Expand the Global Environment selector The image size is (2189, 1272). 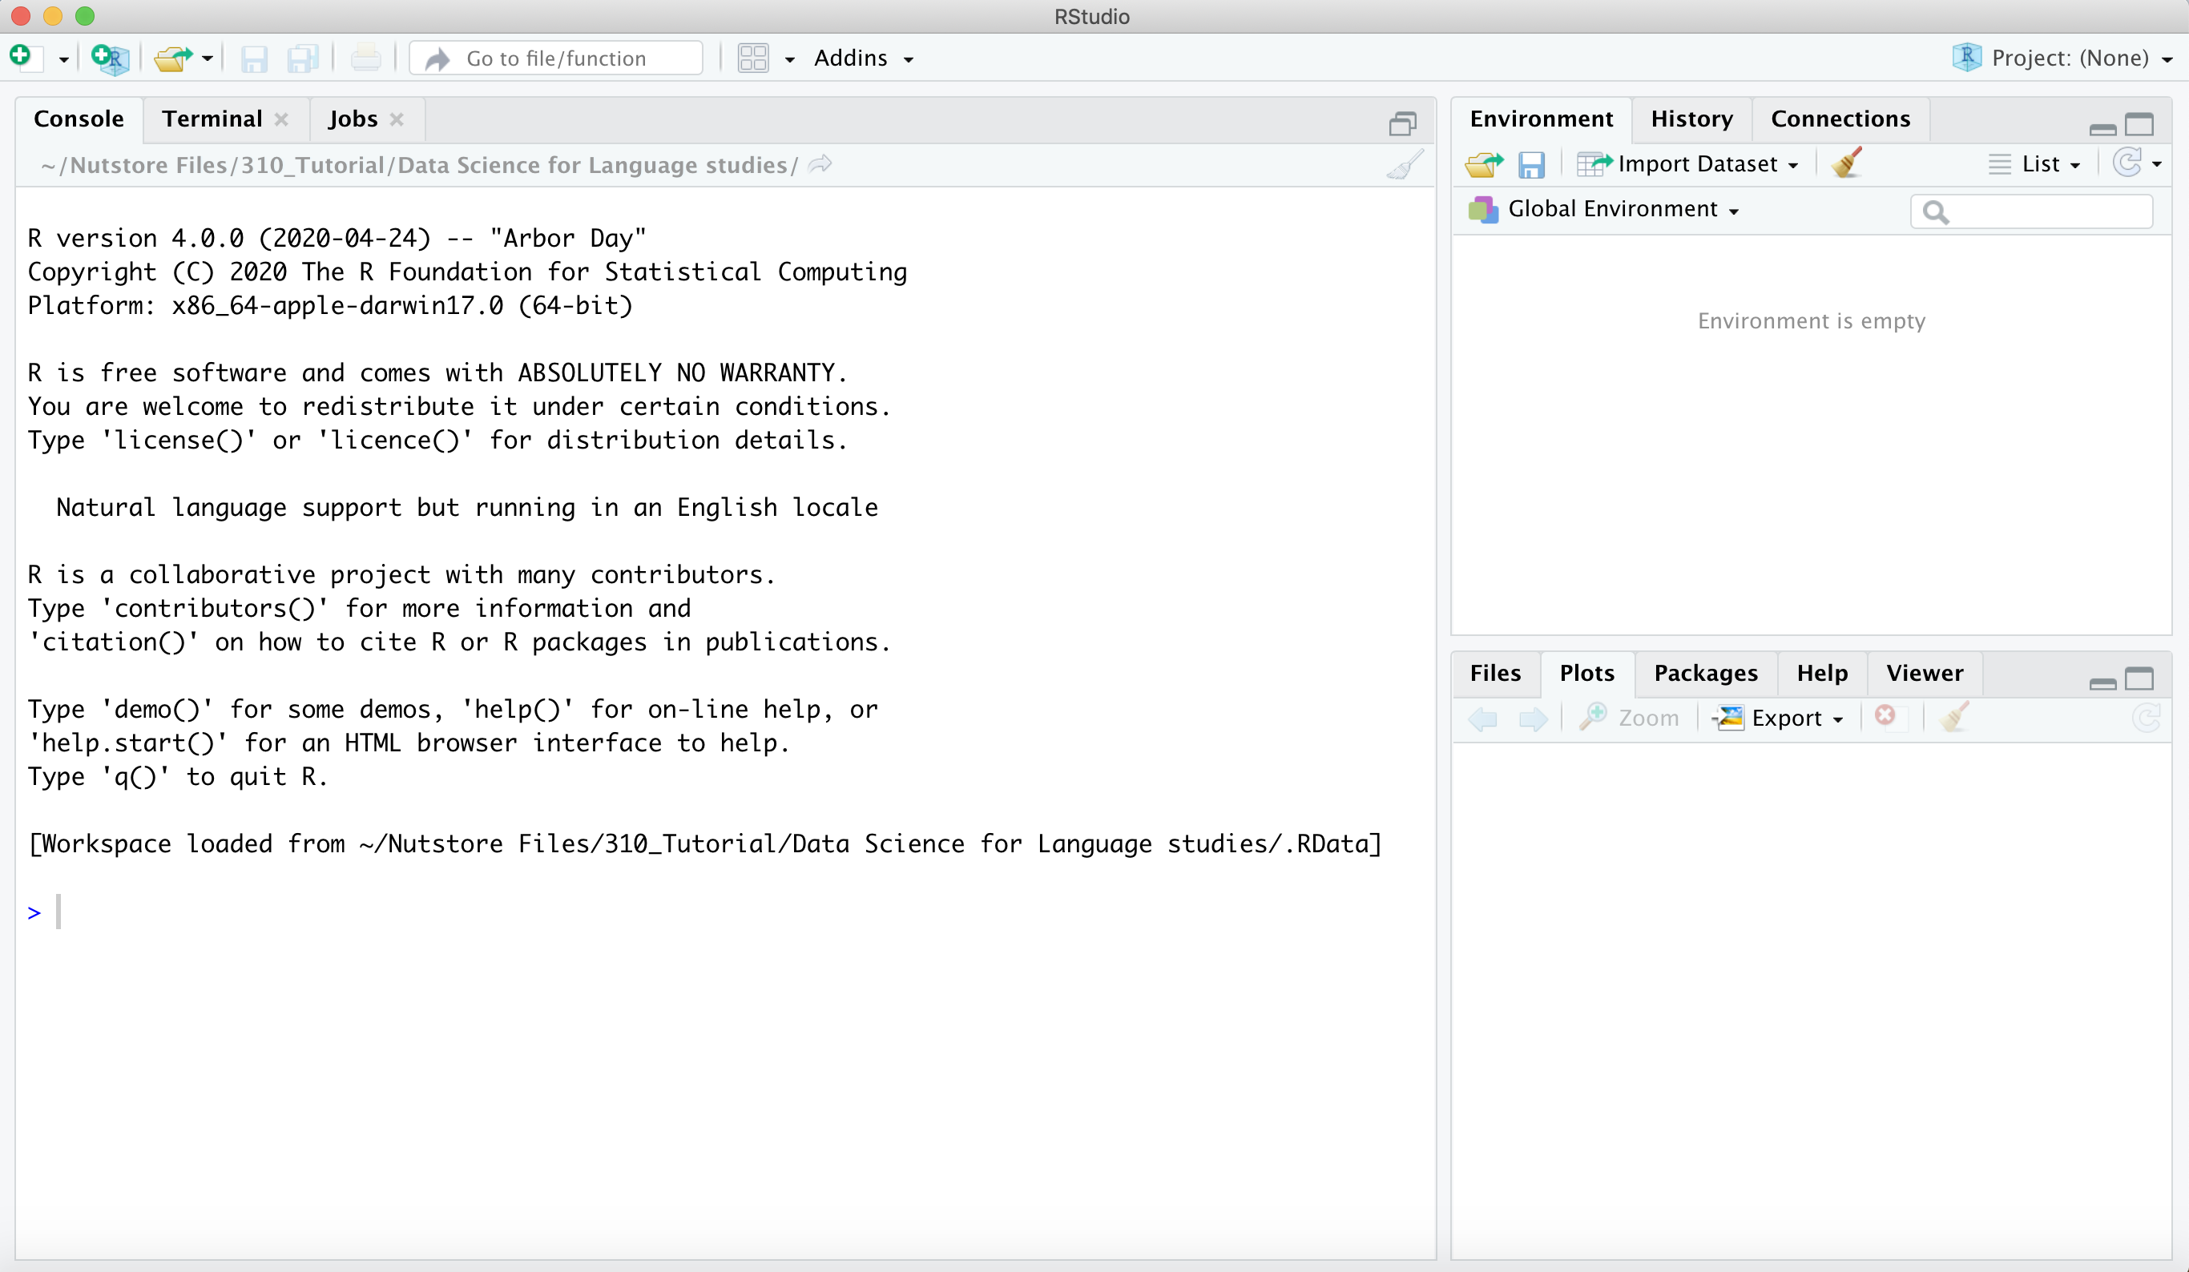point(1603,209)
